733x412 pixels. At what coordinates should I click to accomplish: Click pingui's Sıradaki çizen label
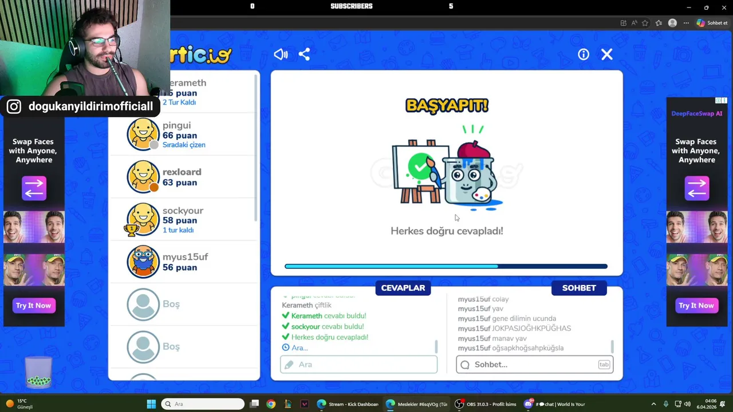tap(184, 145)
